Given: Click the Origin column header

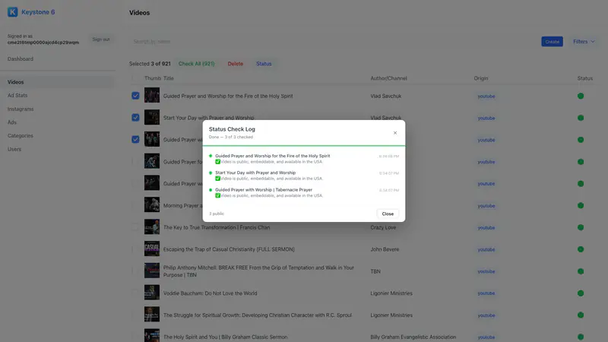Looking at the screenshot, I should tap(481, 78).
